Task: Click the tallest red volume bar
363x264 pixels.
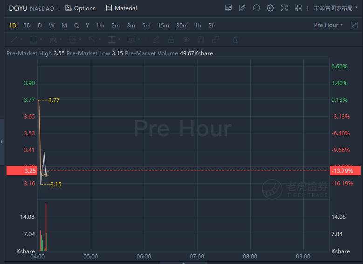Action: 46,227
